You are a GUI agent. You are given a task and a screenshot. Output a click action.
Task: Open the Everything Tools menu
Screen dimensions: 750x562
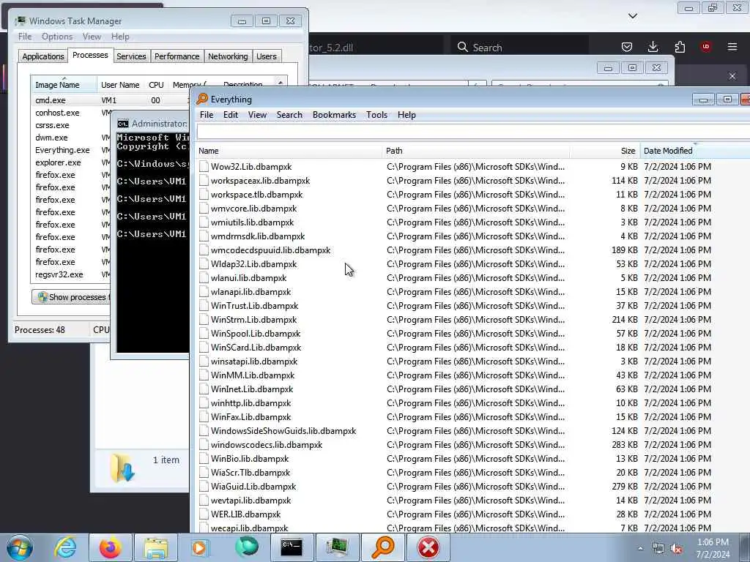[x=377, y=115]
